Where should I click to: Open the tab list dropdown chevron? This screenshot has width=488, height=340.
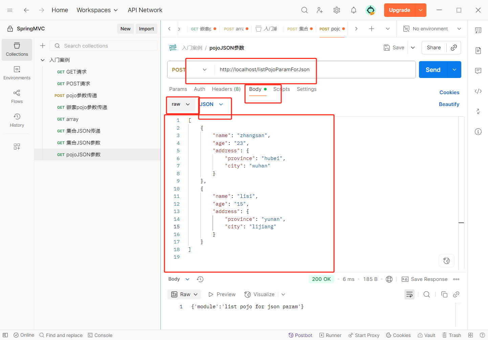tap(388, 29)
